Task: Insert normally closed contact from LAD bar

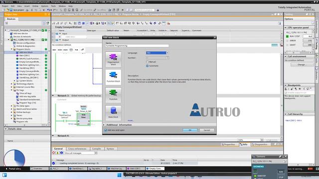Action: (60, 50)
